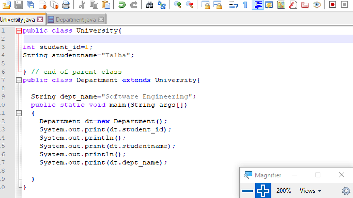The image size is (353, 198).
Task: Print the document using printer icon
Action: click(x=66, y=4)
